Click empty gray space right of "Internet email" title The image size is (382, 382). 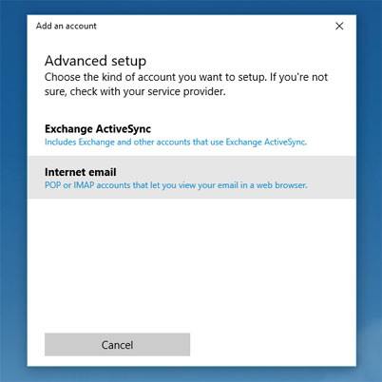[235, 172]
